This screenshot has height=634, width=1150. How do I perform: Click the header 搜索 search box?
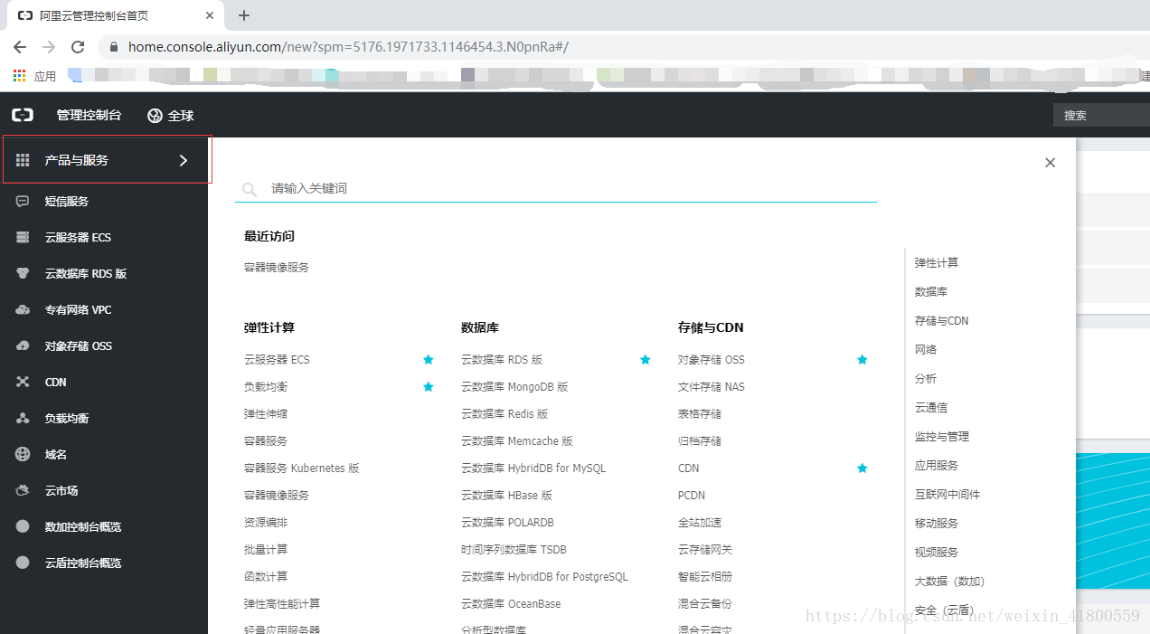click(x=1101, y=115)
